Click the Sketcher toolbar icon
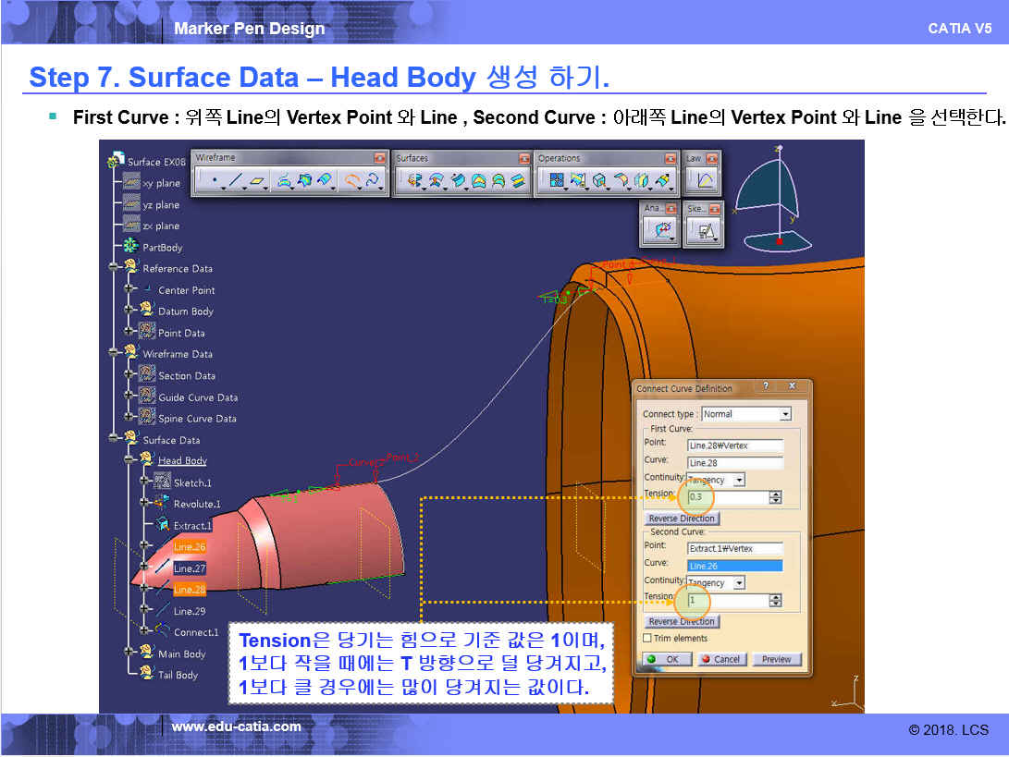 pos(704,231)
